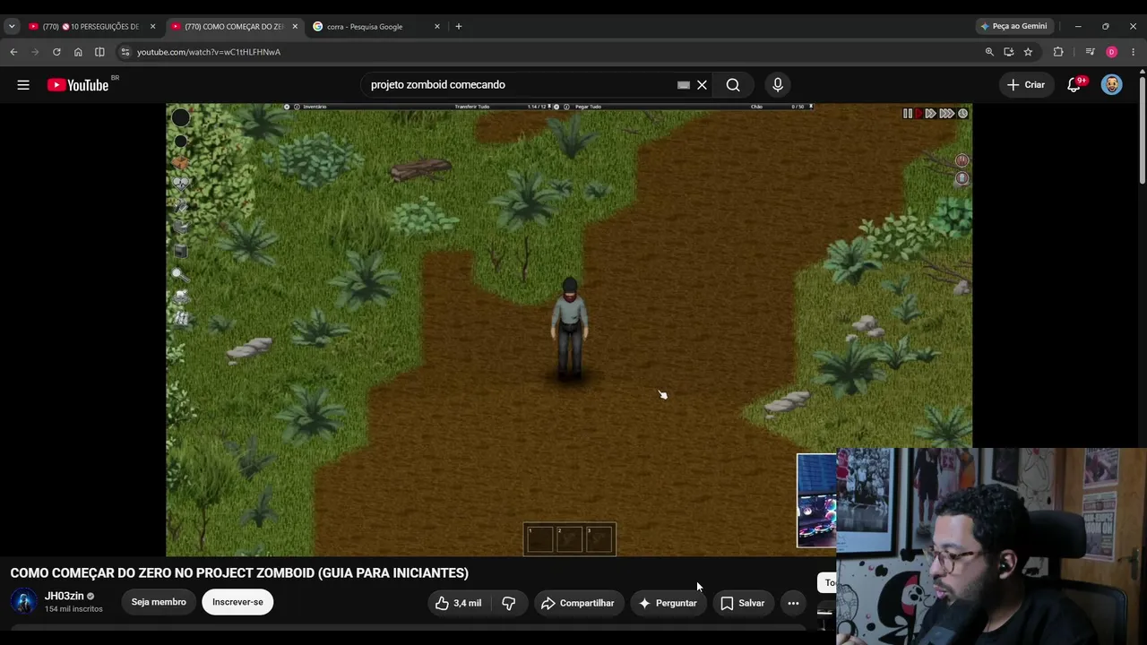1147x645 pixels.
Task: Open more actions three-dot menu under video
Action: click(x=793, y=603)
